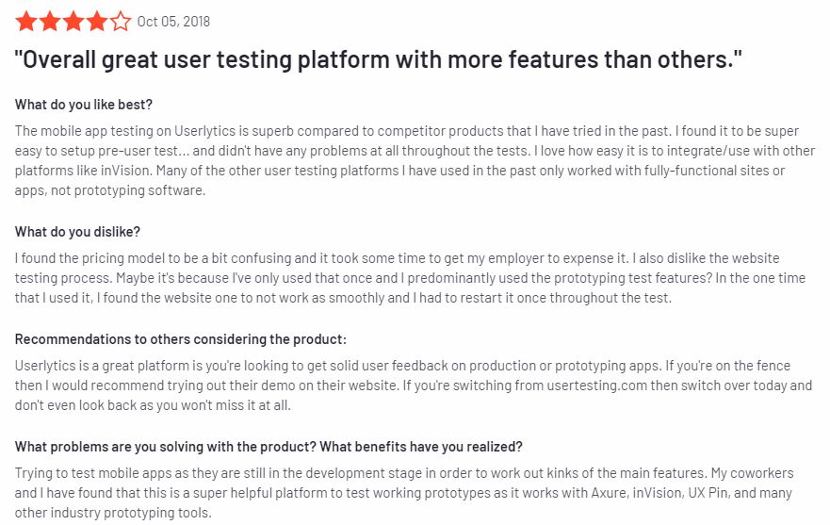Click the second rating star
The width and height of the screenshot is (830, 525).
[x=49, y=22]
